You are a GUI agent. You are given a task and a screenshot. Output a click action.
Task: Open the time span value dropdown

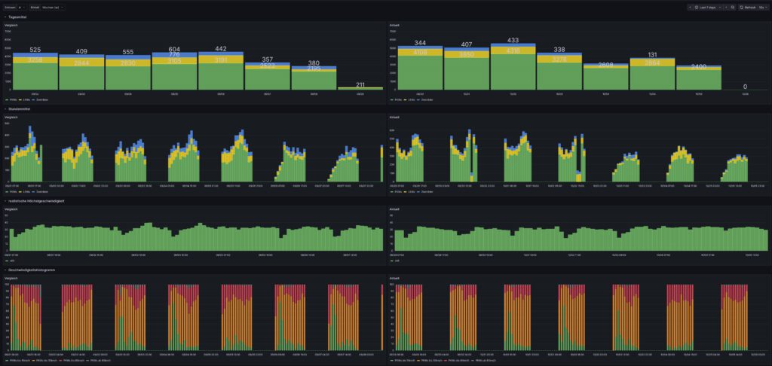[x=22, y=7]
